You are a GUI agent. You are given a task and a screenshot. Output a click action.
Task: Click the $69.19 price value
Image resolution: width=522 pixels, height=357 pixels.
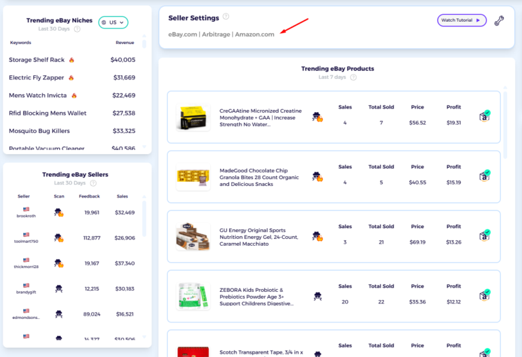417,242
